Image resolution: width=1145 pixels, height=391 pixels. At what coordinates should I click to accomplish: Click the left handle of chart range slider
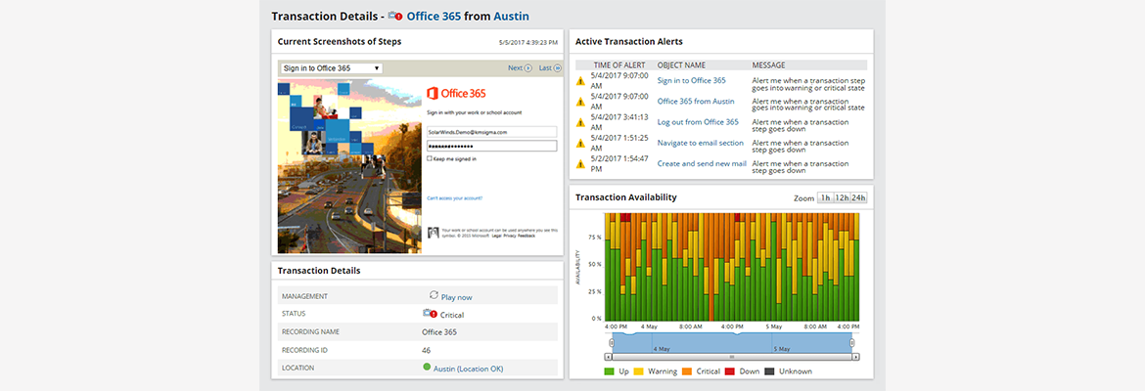612,342
